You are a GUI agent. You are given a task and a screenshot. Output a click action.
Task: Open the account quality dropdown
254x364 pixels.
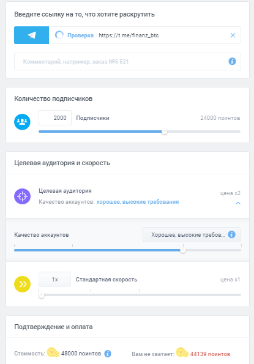192,235
